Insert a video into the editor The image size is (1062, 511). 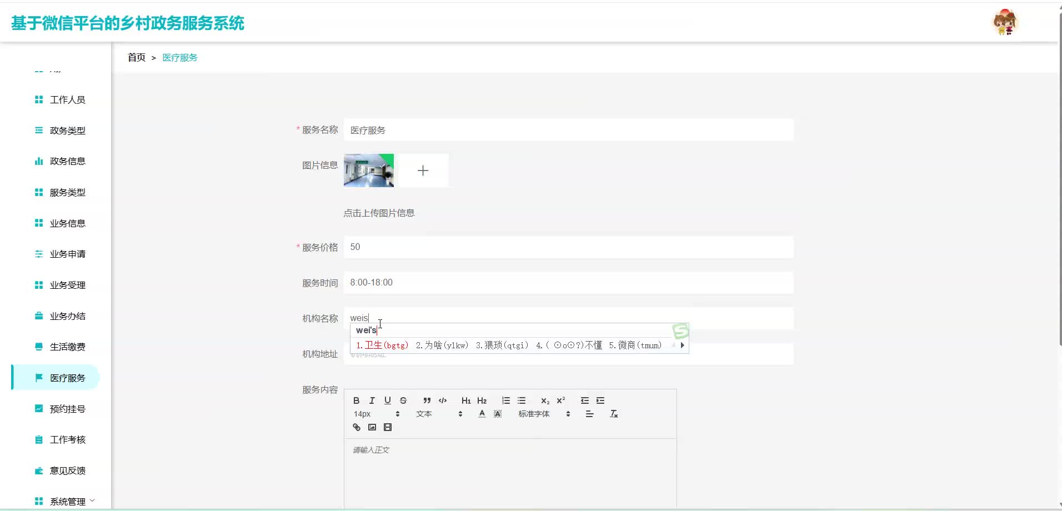(x=388, y=427)
